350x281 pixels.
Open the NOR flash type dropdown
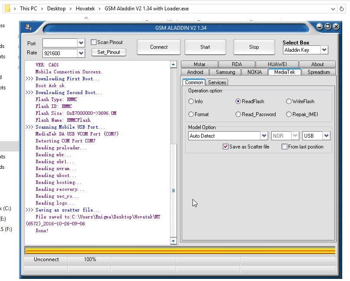pos(295,136)
